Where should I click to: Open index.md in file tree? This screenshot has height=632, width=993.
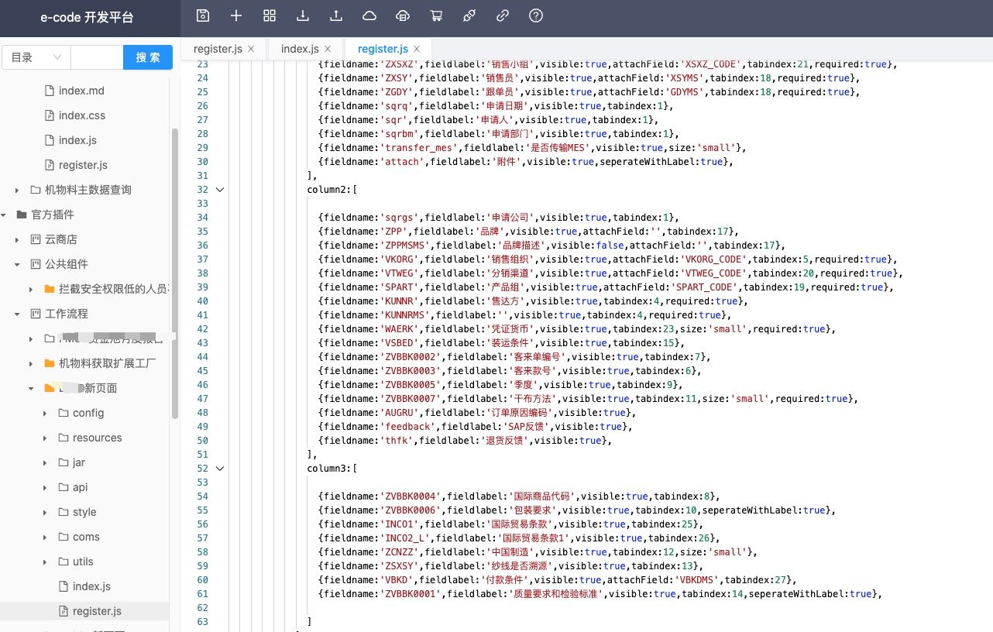81,91
